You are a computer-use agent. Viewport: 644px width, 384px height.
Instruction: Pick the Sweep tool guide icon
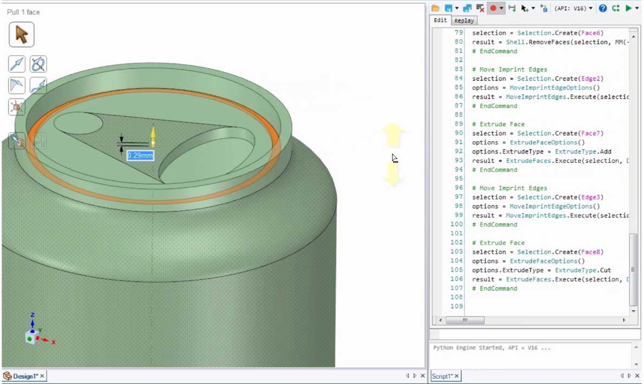point(38,85)
